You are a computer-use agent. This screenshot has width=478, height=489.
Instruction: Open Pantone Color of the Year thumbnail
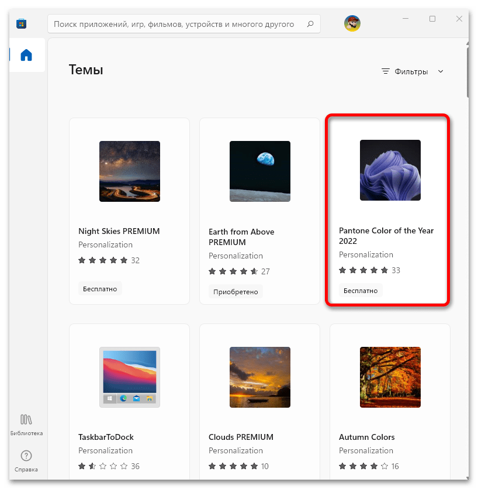point(390,170)
